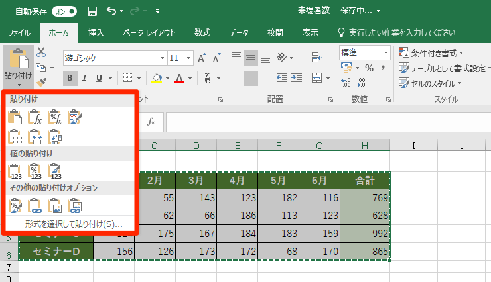Switch to the 挿入 tab
The image size is (491, 282).
(96, 33)
